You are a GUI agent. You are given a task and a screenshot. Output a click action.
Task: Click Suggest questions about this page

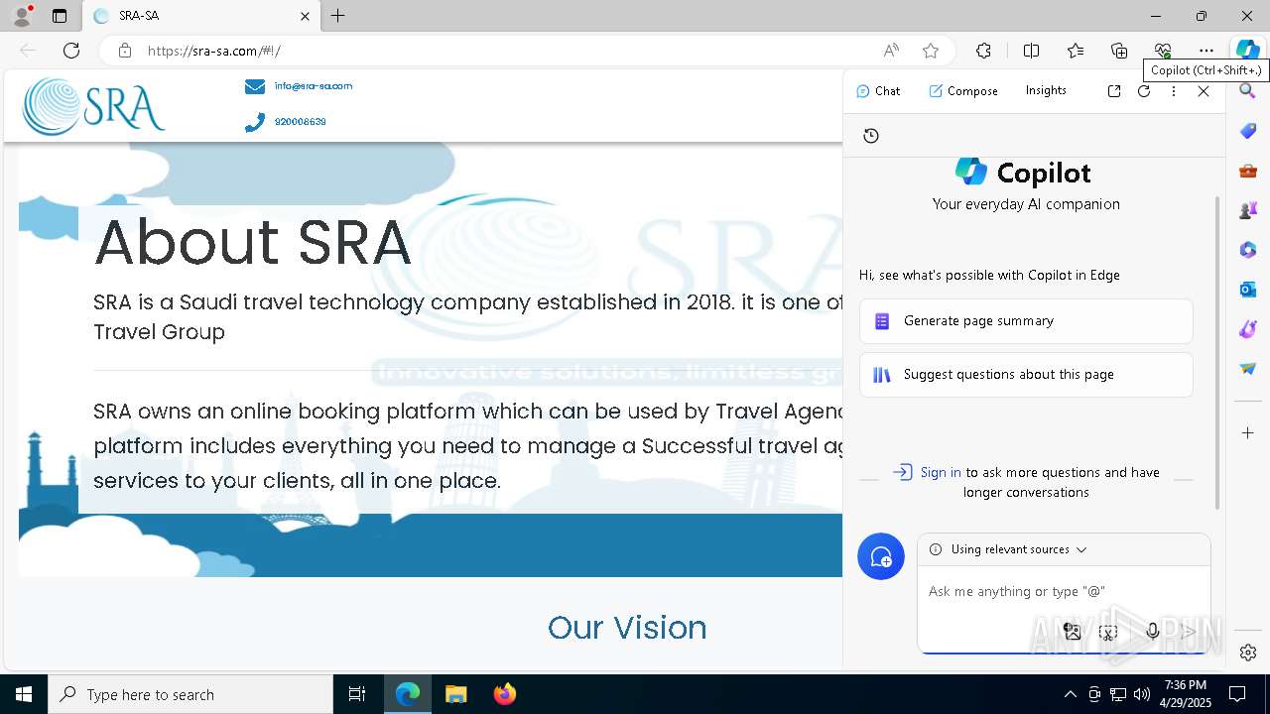1026,375
